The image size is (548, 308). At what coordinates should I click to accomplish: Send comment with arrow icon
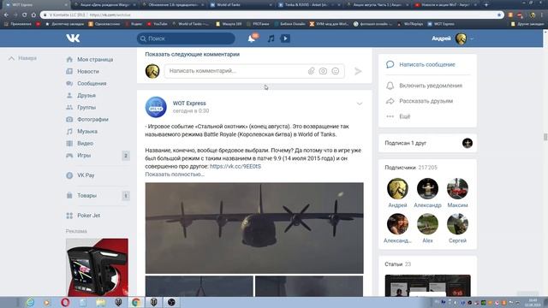[358, 71]
